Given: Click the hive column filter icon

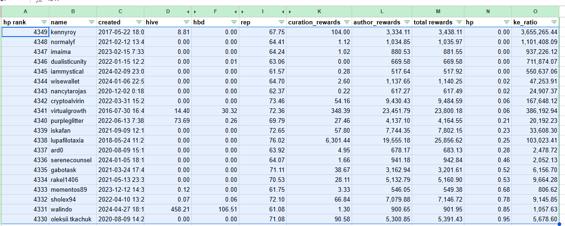Looking at the screenshot, I should (x=186, y=22).
